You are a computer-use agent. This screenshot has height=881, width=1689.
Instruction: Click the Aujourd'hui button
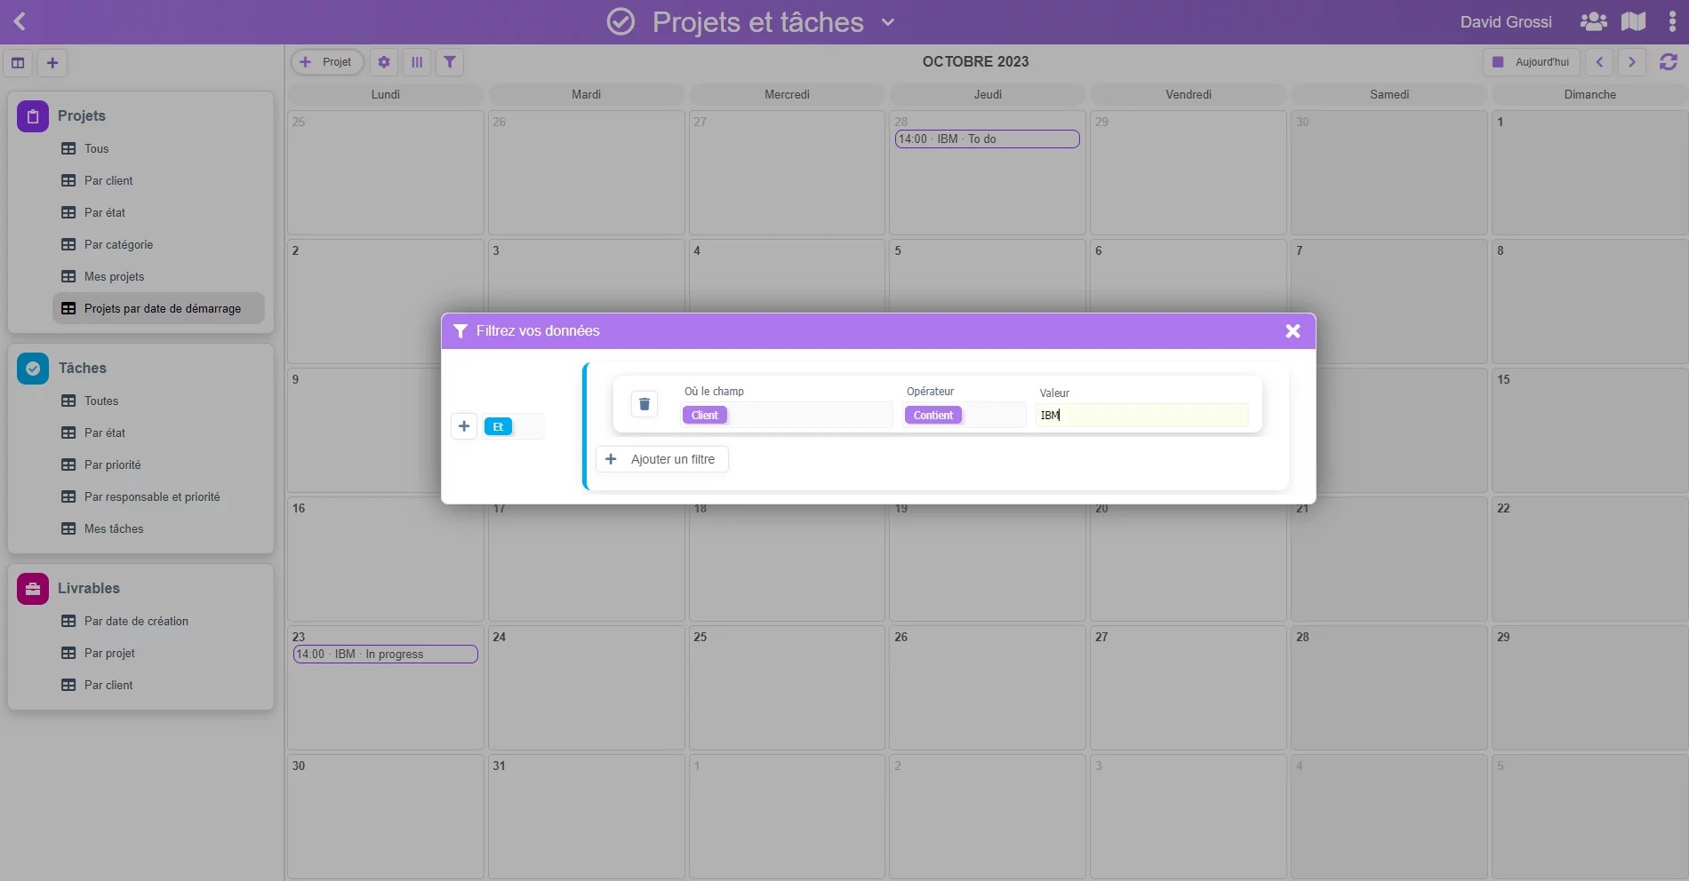[1532, 62]
